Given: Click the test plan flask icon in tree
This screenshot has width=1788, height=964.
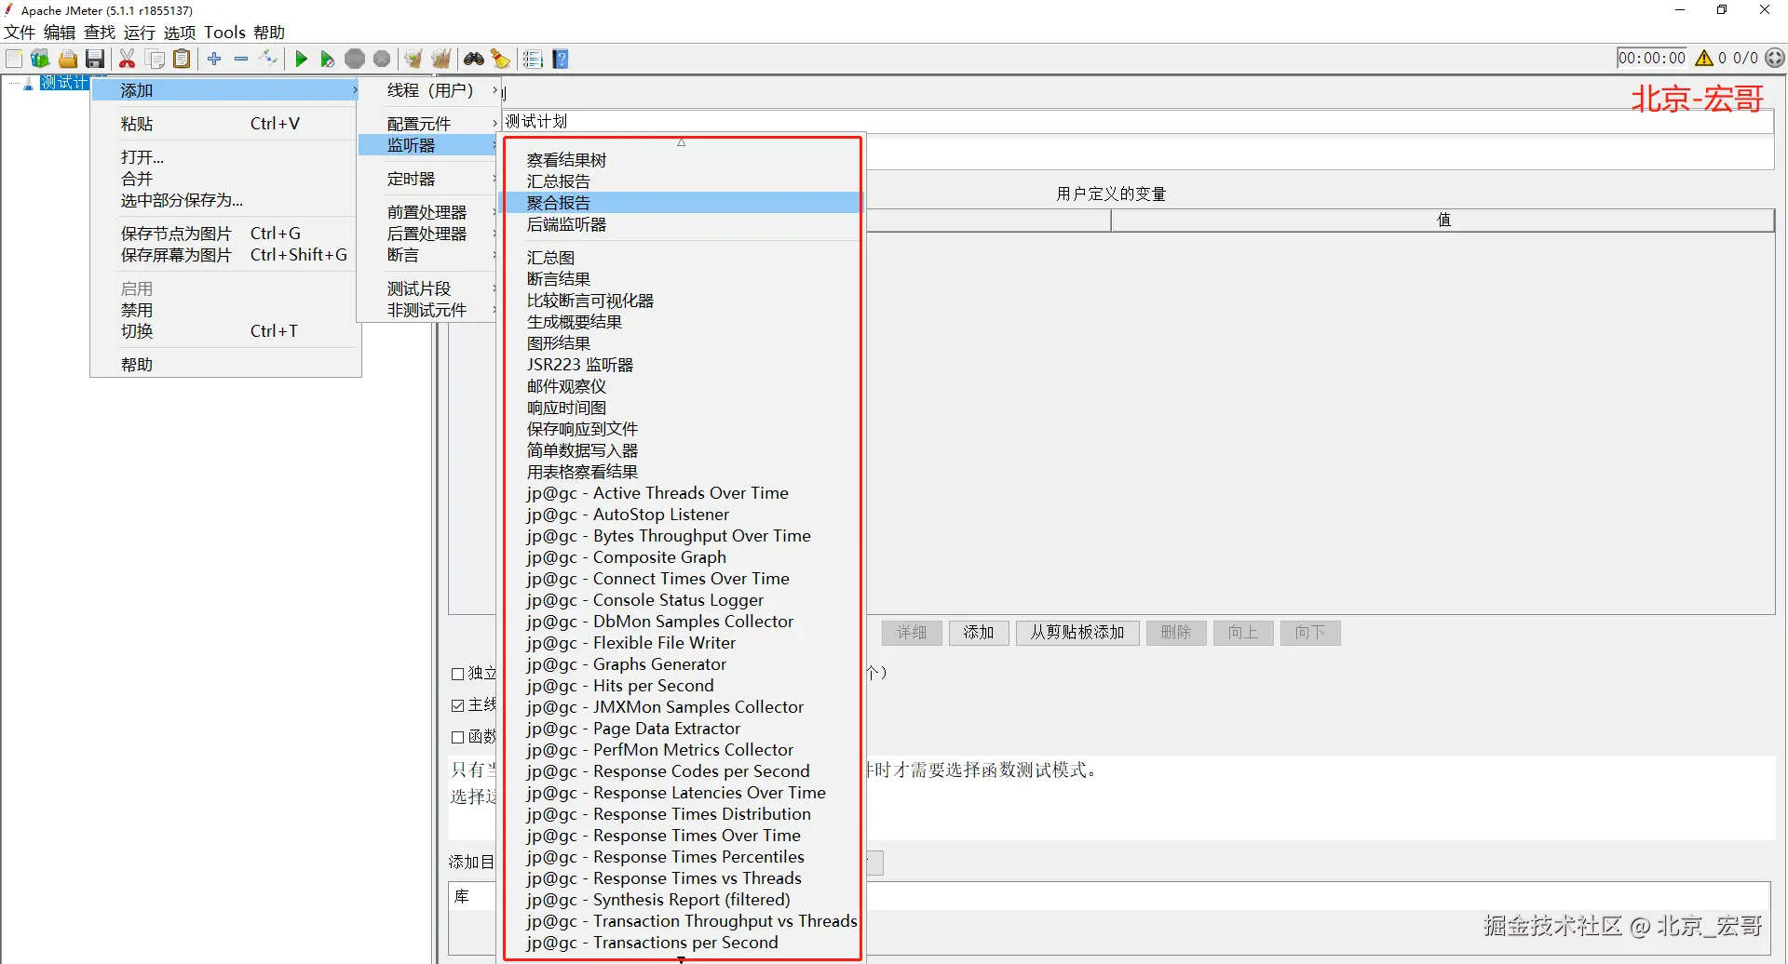Looking at the screenshot, I should coord(28,84).
